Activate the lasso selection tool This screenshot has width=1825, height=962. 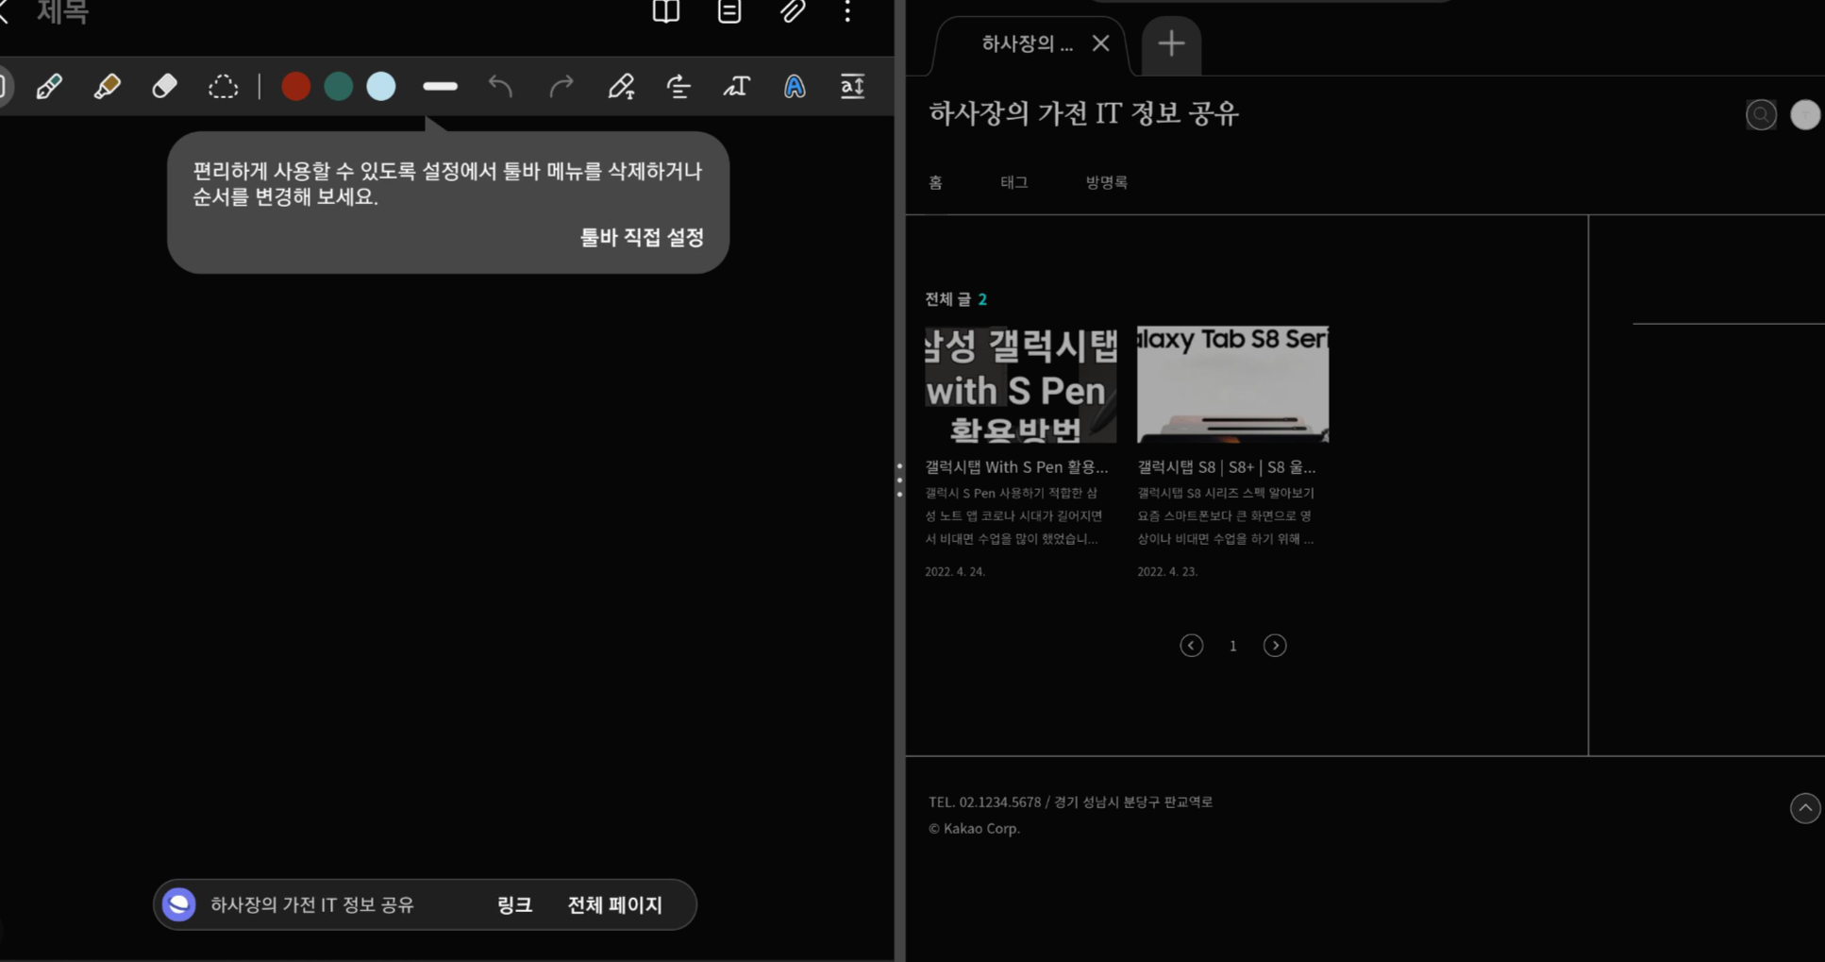223,87
